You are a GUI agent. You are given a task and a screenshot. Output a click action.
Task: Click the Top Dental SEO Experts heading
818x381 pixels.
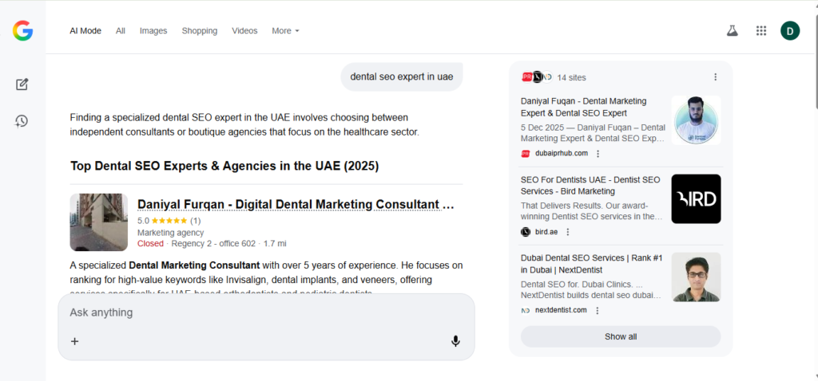[224, 166]
